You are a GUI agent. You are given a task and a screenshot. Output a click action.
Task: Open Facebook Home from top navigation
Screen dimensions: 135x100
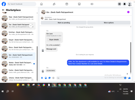[41, 4]
